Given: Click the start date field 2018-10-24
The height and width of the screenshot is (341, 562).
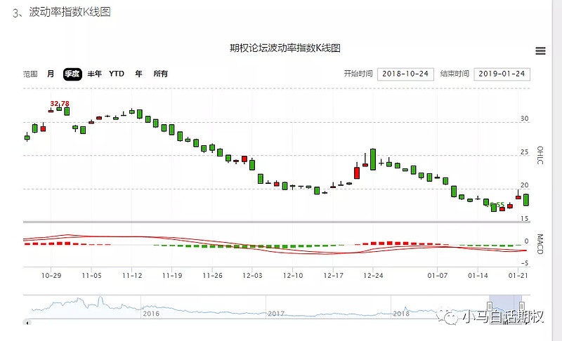Looking at the screenshot, I should (405, 74).
